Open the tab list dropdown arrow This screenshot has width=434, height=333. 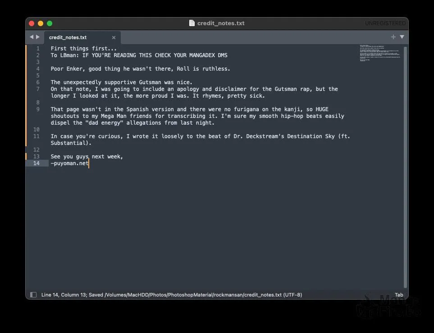point(402,37)
